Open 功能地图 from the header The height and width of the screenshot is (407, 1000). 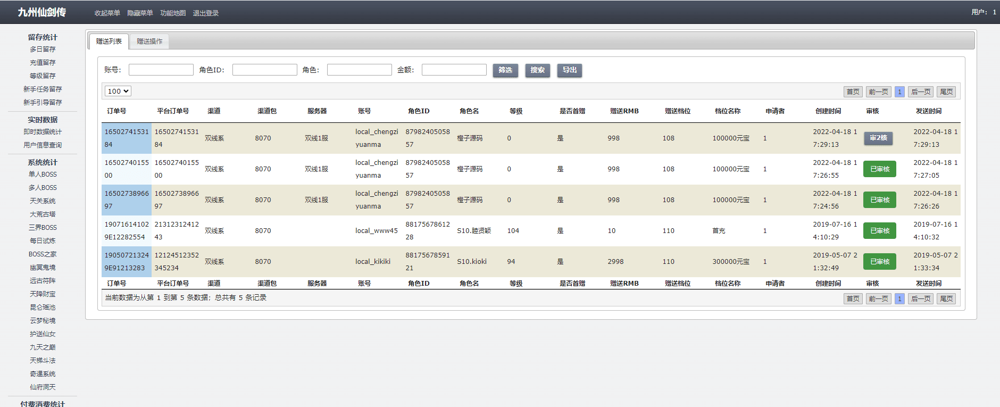pos(173,13)
